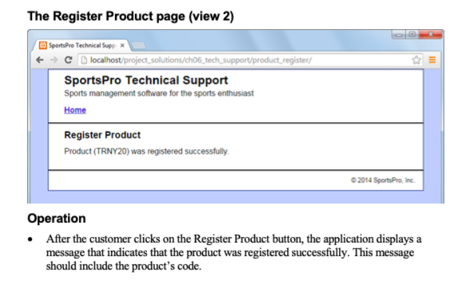460x286 pixels.
Task: Open the Chrome hamburger menu
Action: coord(432,60)
